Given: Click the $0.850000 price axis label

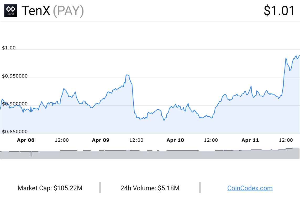Looking at the screenshot, I should (15, 132).
